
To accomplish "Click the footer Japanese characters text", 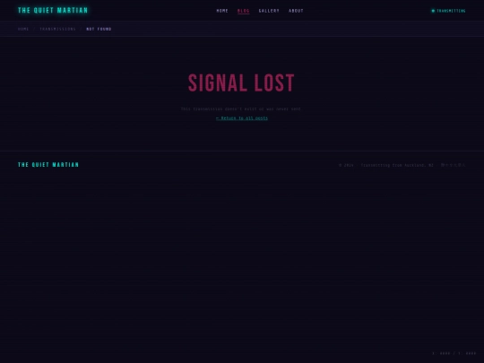I will pos(454,165).
